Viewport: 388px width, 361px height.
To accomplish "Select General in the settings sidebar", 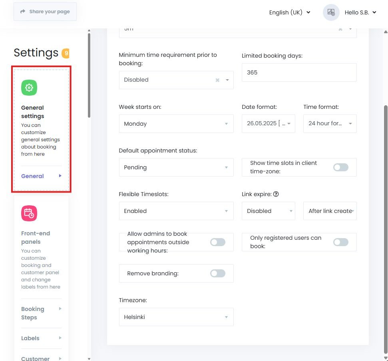I will pos(32,176).
